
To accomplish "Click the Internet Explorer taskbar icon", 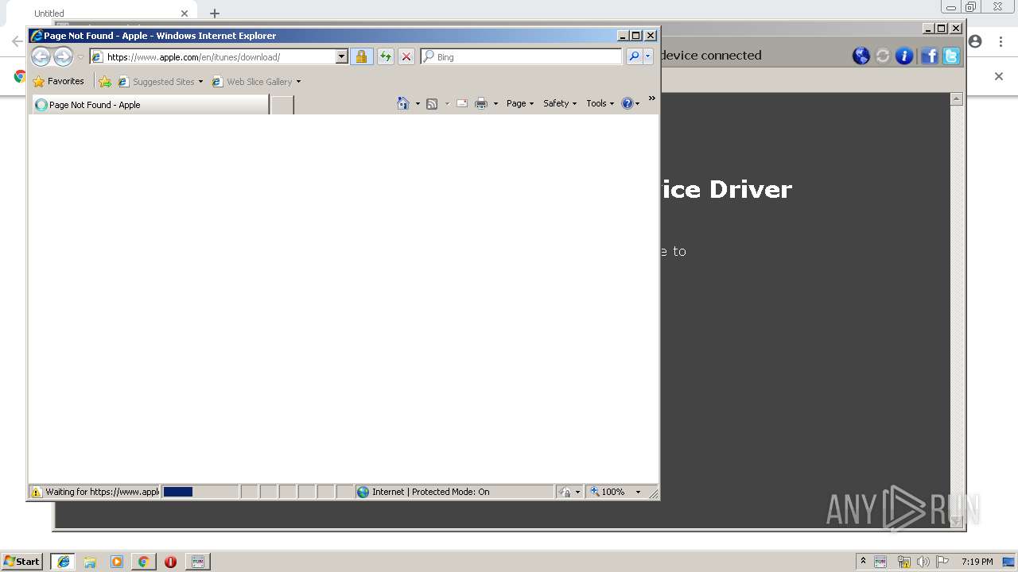I will pyautogui.click(x=63, y=562).
